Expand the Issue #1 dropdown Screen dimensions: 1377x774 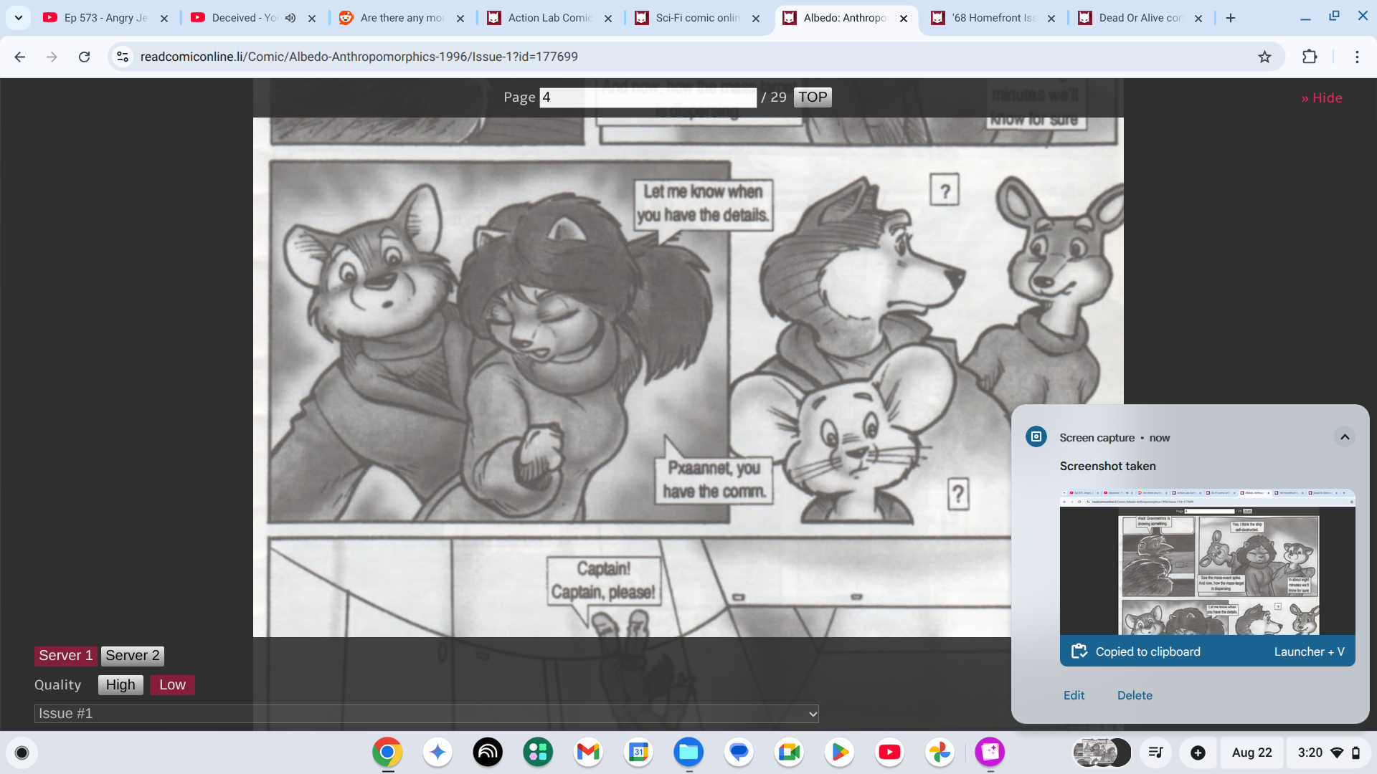426,714
